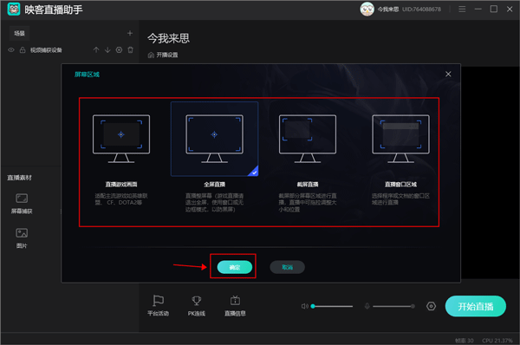Open the hexagon settings icon
Image resolution: width=520 pixels, height=345 pixels.
click(431, 306)
